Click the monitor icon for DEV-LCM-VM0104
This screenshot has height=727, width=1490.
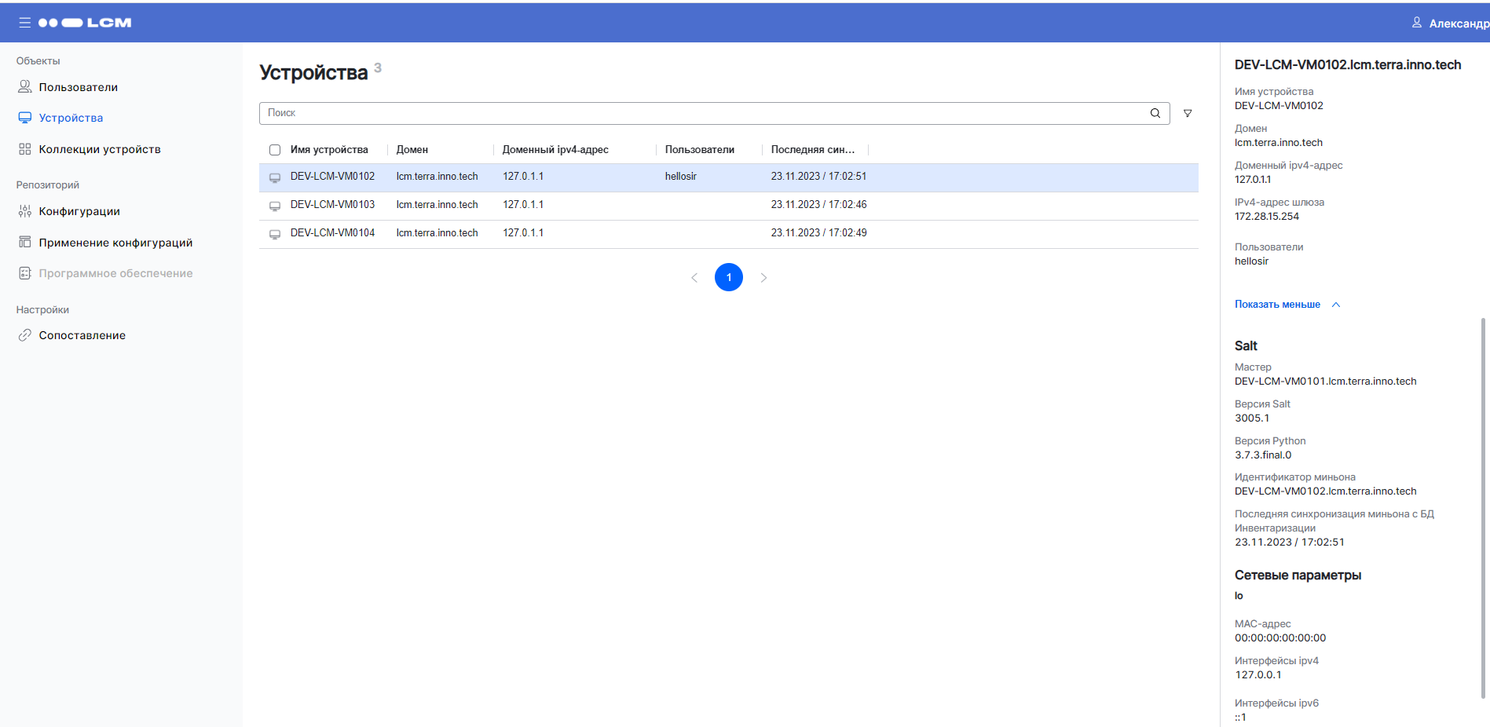pyautogui.click(x=275, y=234)
